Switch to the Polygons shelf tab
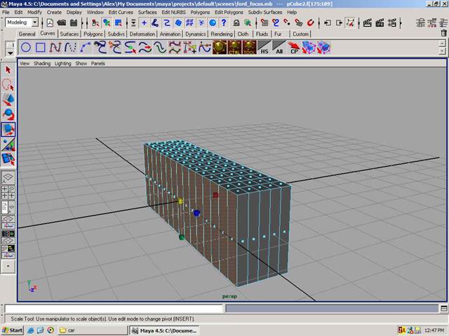Viewport: 449px width, 336px height. (93, 34)
